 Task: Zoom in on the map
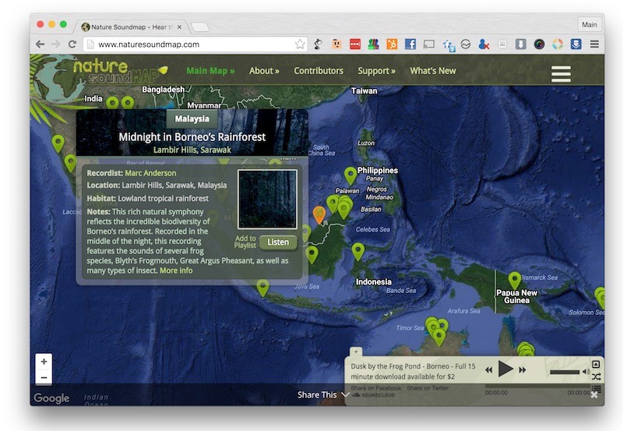(44, 362)
